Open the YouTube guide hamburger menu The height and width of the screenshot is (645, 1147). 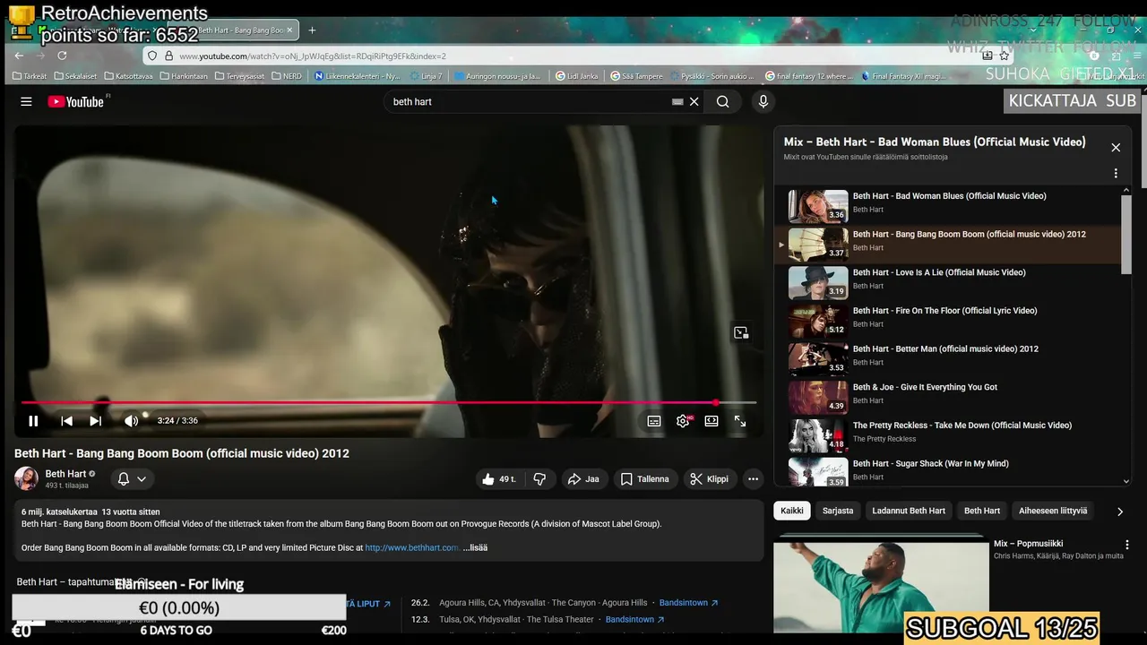click(x=26, y=102)
